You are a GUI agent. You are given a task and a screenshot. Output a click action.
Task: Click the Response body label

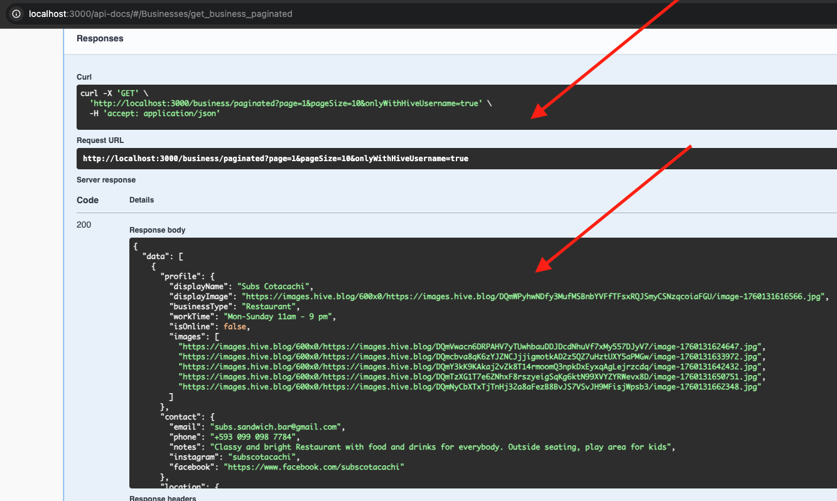point(157,230)
